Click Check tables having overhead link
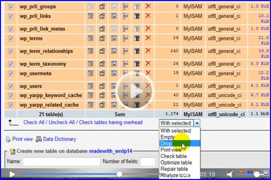This screenshot has height=180, width=271. point(111,122)
